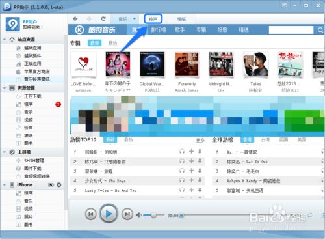Start playback with the play button
The image size is (325, 239).
click(x=109, y=214)
